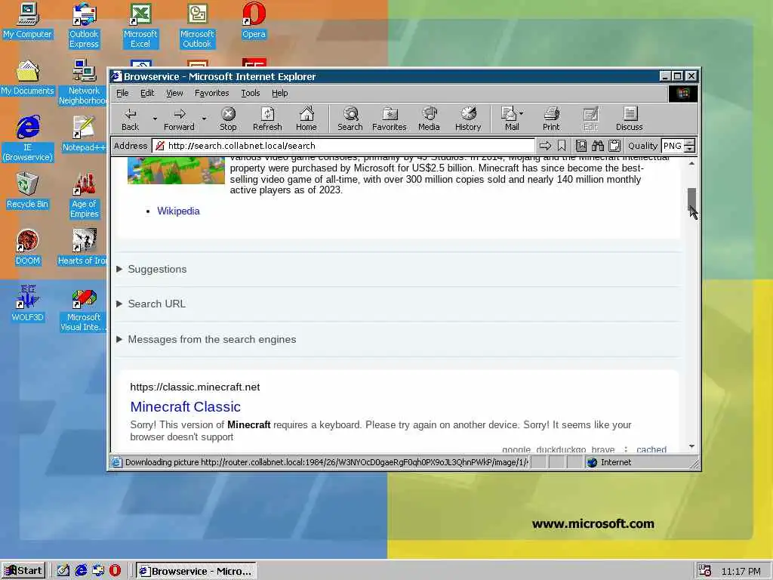Open the Minecraft Classic result link

[186, 406]
